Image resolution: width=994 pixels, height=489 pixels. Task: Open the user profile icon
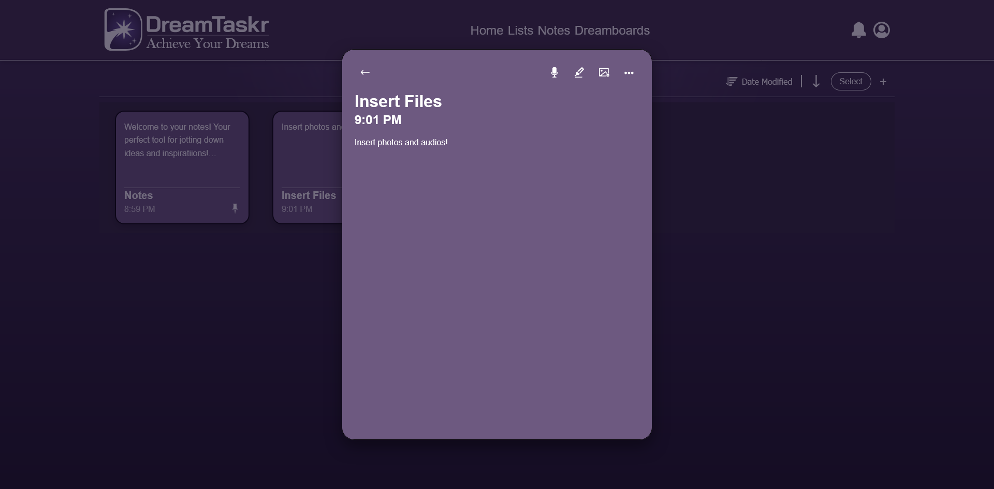point(882,30)
